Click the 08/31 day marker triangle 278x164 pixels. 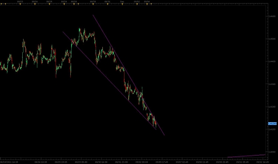[x=108, y=4]
